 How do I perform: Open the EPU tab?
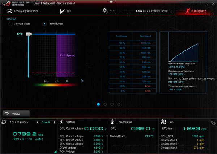pos(109,11)
